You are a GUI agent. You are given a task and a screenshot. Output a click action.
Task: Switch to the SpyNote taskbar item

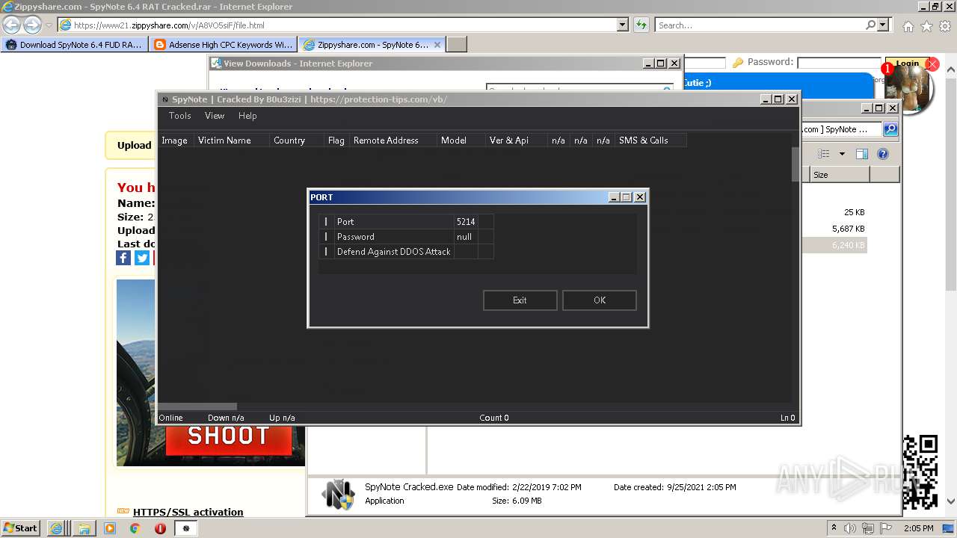186,528
